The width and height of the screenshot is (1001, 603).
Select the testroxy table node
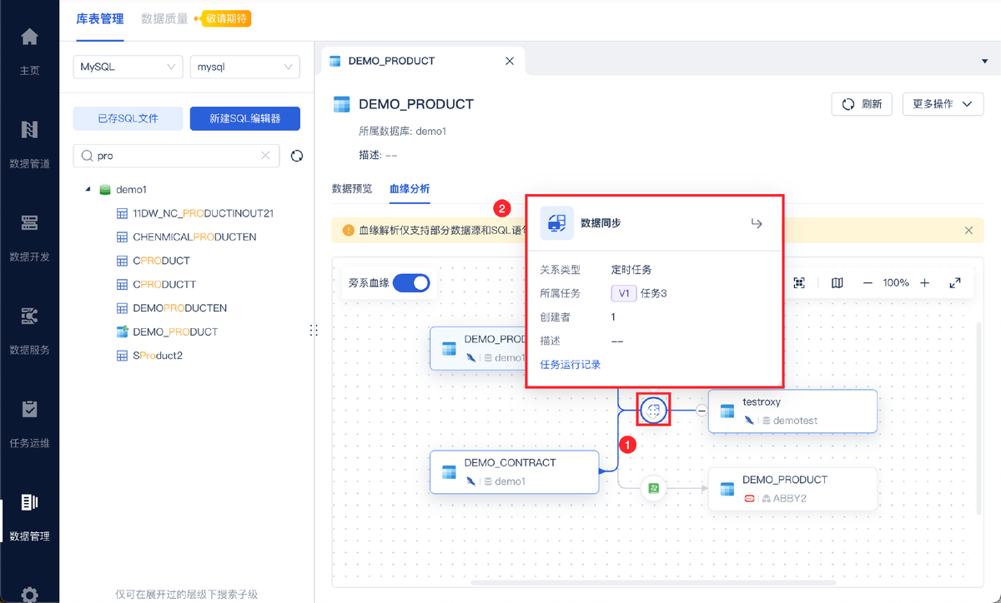point(792,411)
